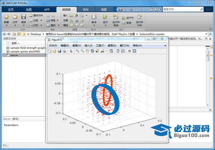215x150 pixels.
Task: Click the help question mark icon
Action: tap(156, 9)
